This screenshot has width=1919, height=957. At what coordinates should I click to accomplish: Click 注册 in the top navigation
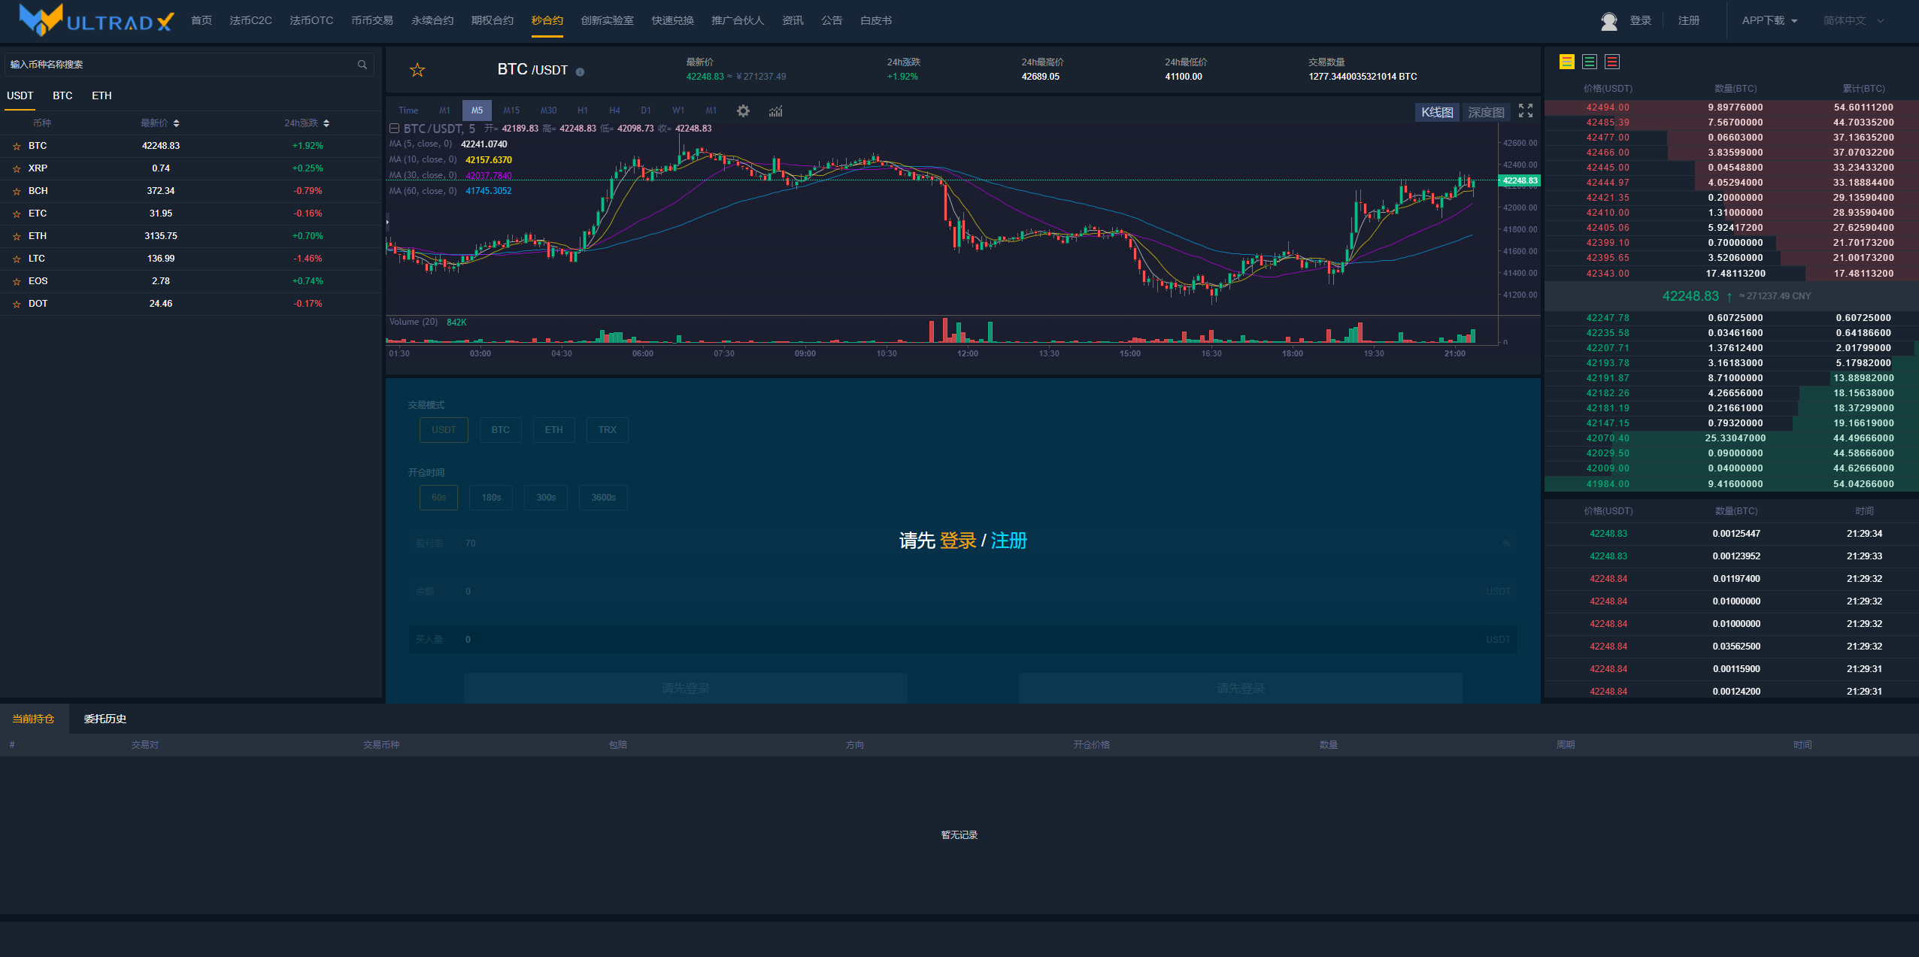tap(1688, 21)
